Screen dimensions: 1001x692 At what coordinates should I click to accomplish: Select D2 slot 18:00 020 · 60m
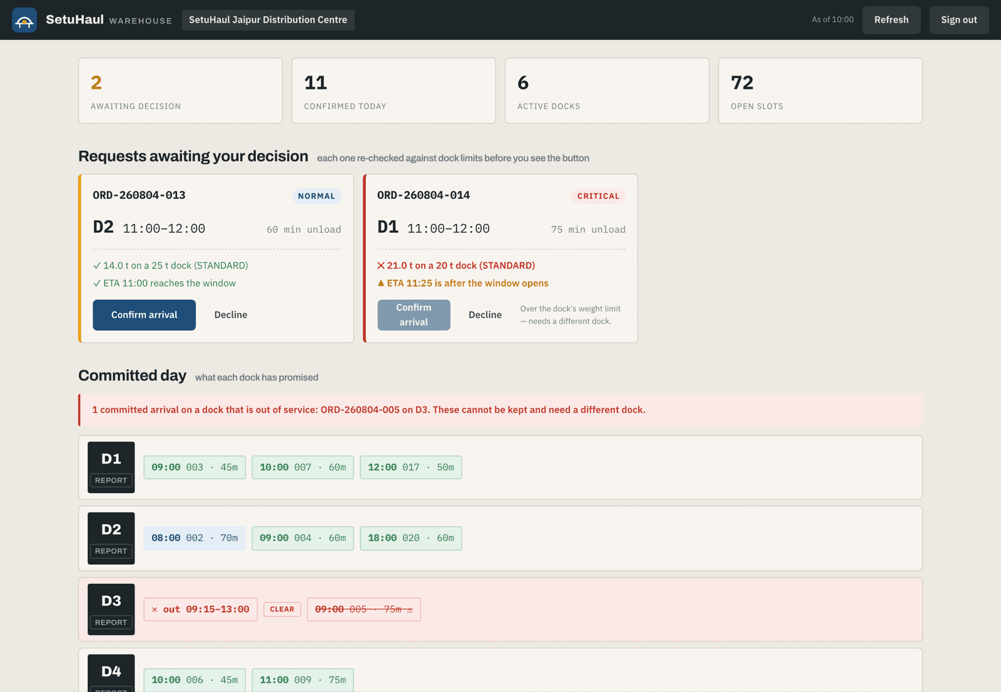tap(411, 538)
